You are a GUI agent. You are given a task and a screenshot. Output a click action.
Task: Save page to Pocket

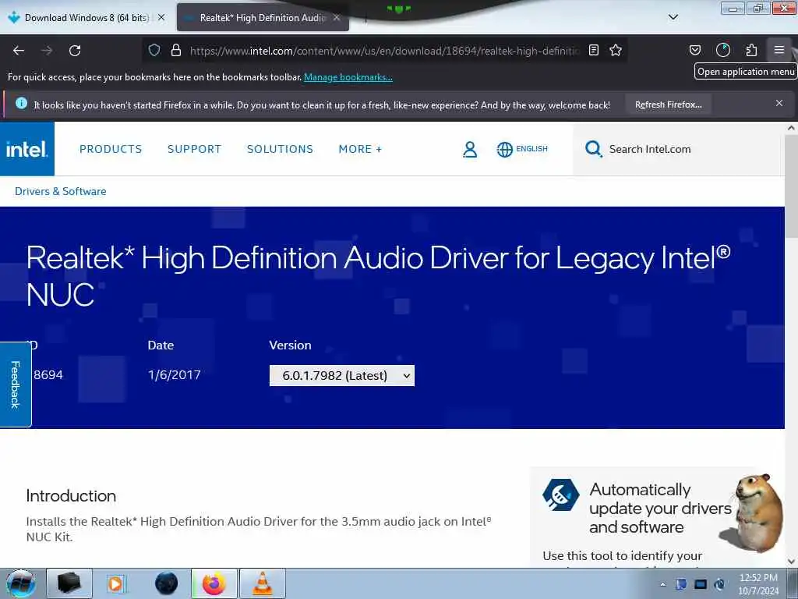(x=694, y=50)
